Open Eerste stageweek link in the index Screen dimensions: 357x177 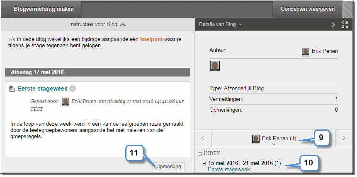229,170
